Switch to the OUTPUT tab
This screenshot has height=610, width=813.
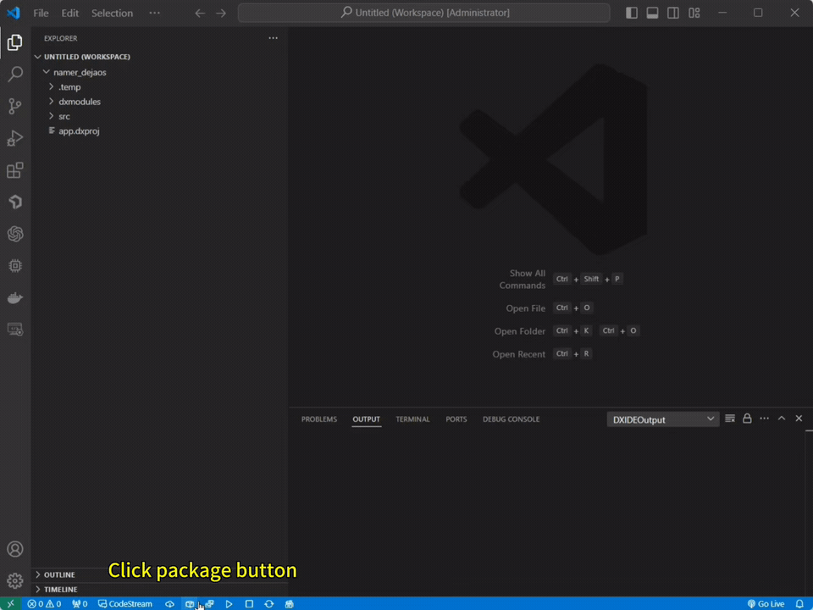coord(366,419)
